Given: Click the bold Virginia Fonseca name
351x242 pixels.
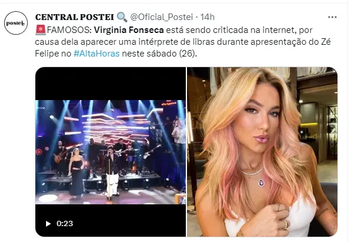Looking at the screenshot, I should click(129, 30).
